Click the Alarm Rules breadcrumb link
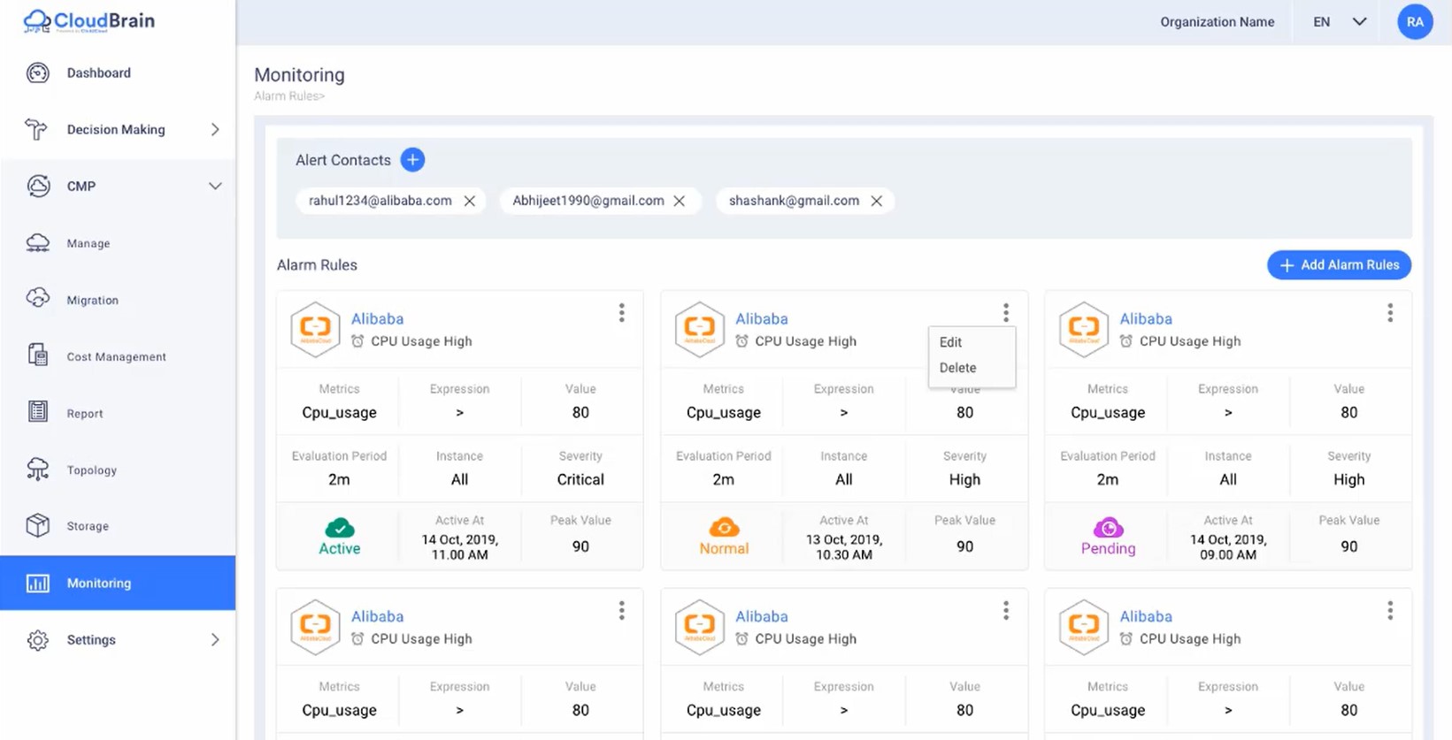This screenshot has width=1452, height=740. (289, 96)
